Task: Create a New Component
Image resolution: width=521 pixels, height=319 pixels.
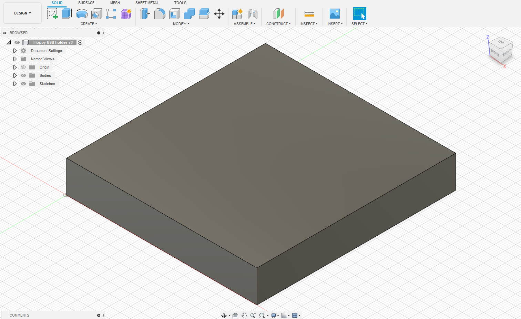Action: (x=237, y=14)
